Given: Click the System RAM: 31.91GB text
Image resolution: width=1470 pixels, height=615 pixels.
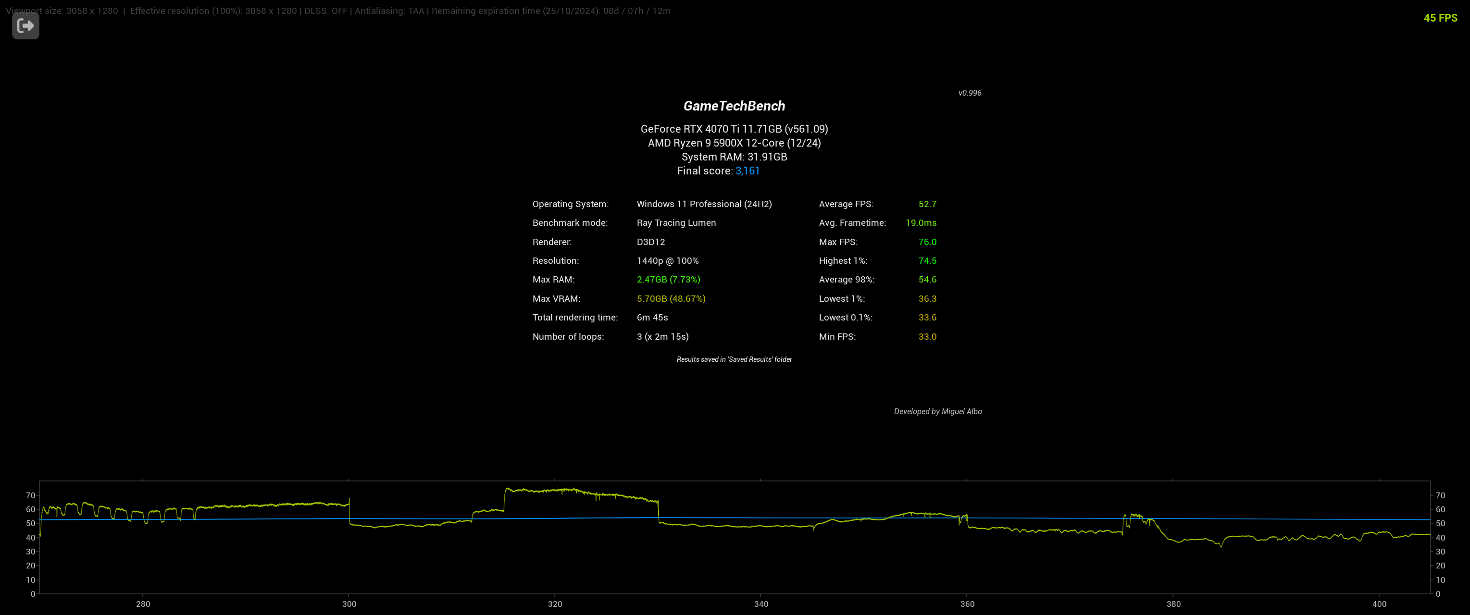Looking at the screenshot, I should [x=734, y=157].
